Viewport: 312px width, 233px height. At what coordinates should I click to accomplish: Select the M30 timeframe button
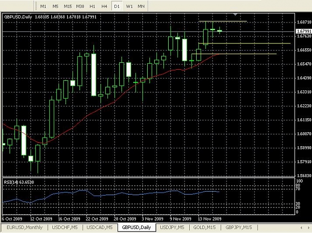80,6
